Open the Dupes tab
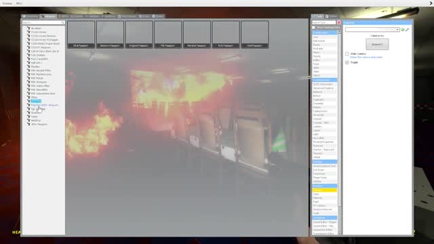The image size is (434, 244). tap(144, 16)
